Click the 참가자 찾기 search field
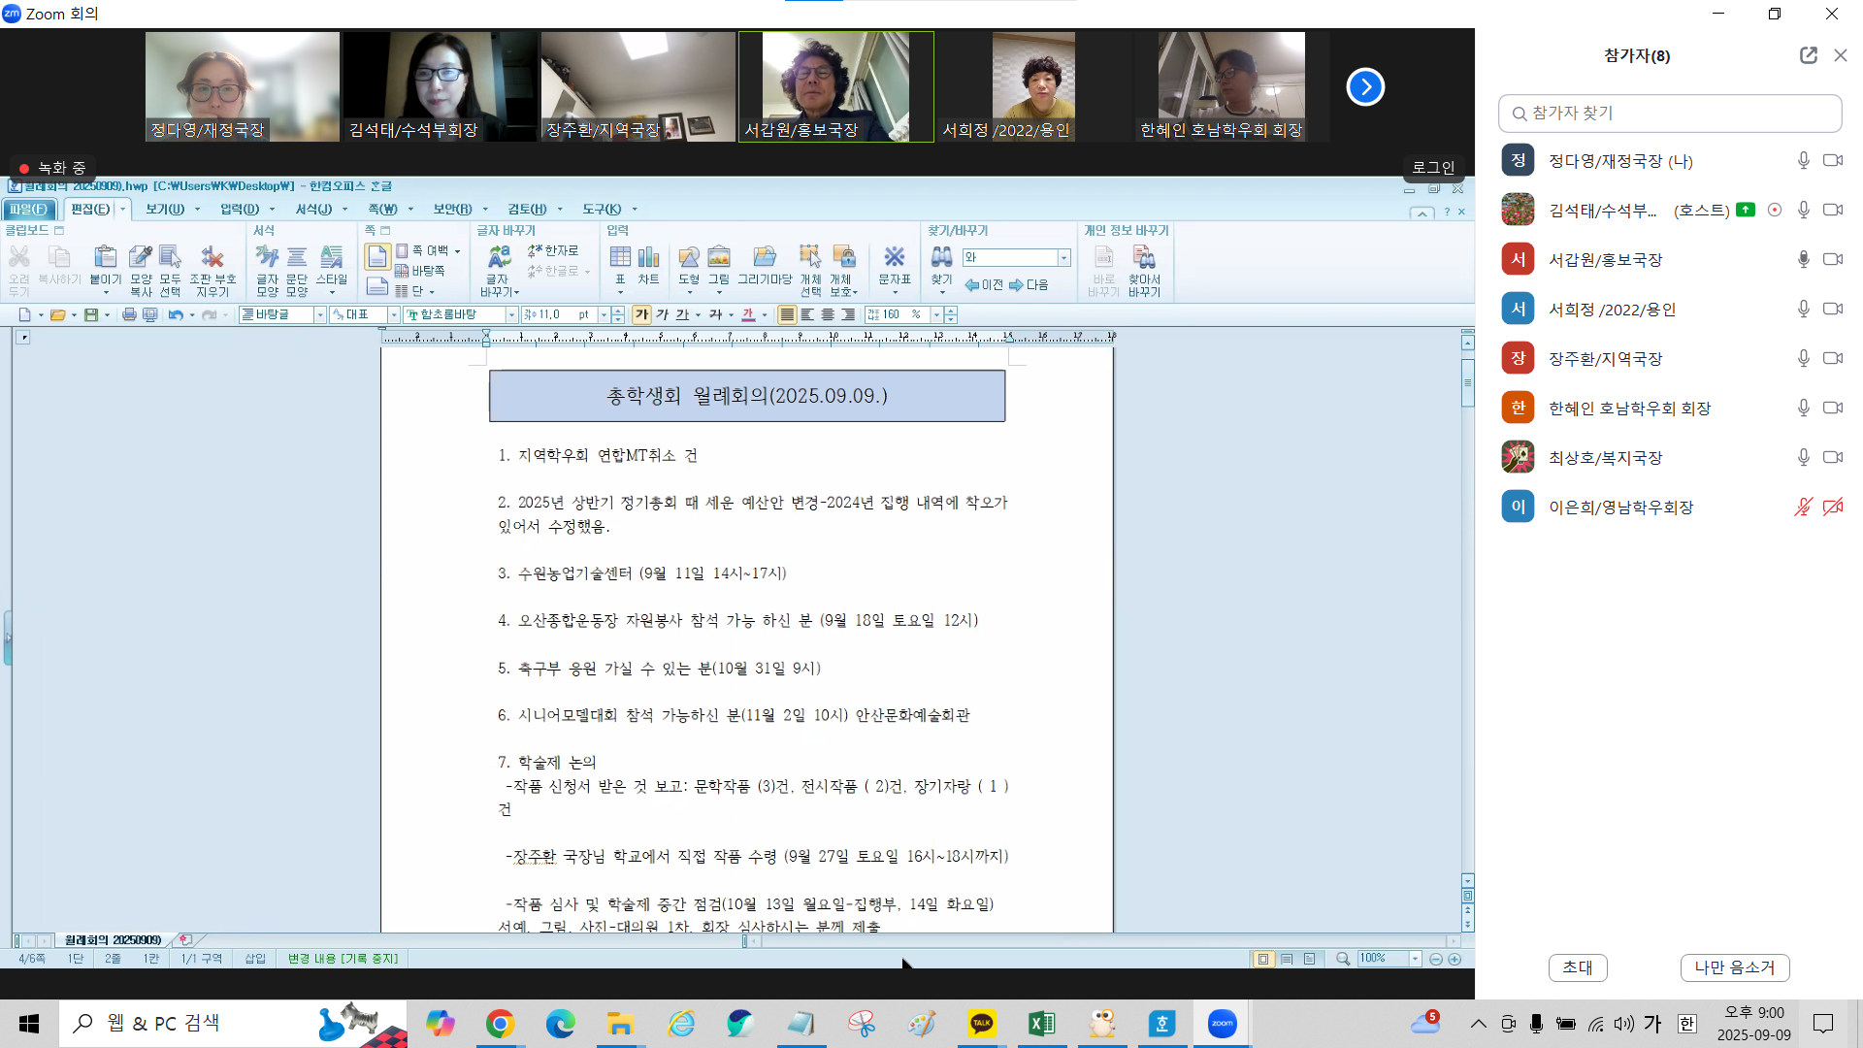Image resolution: width=1863 pixels, height=1048 pixels. [1670, 114]
